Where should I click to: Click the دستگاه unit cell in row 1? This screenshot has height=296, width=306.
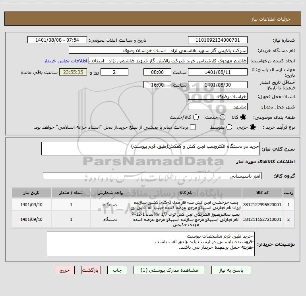pyautogui.click(x=110, y=205)
